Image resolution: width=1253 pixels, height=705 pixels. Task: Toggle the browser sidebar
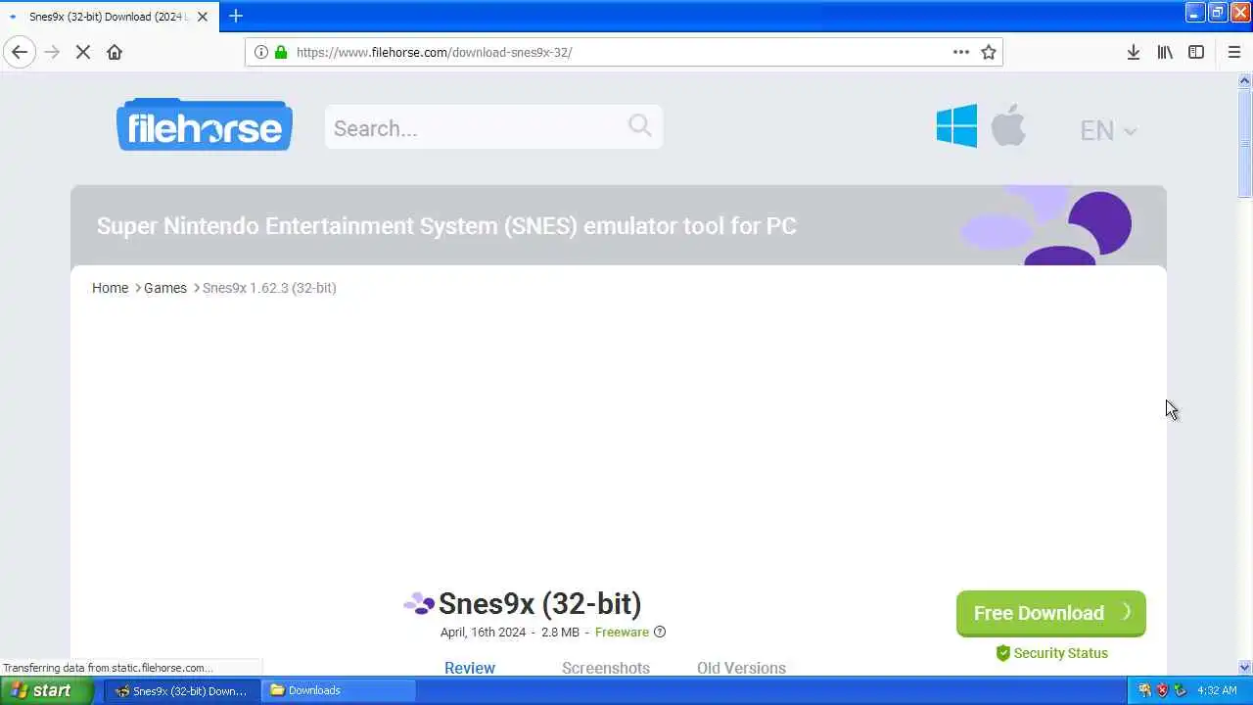(x=1196, y=52)
